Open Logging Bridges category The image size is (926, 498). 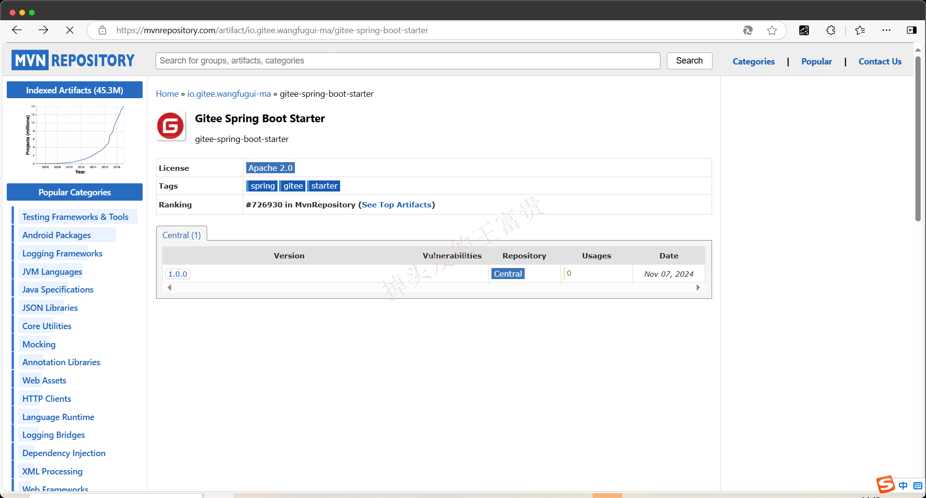(x=53, y=435)
